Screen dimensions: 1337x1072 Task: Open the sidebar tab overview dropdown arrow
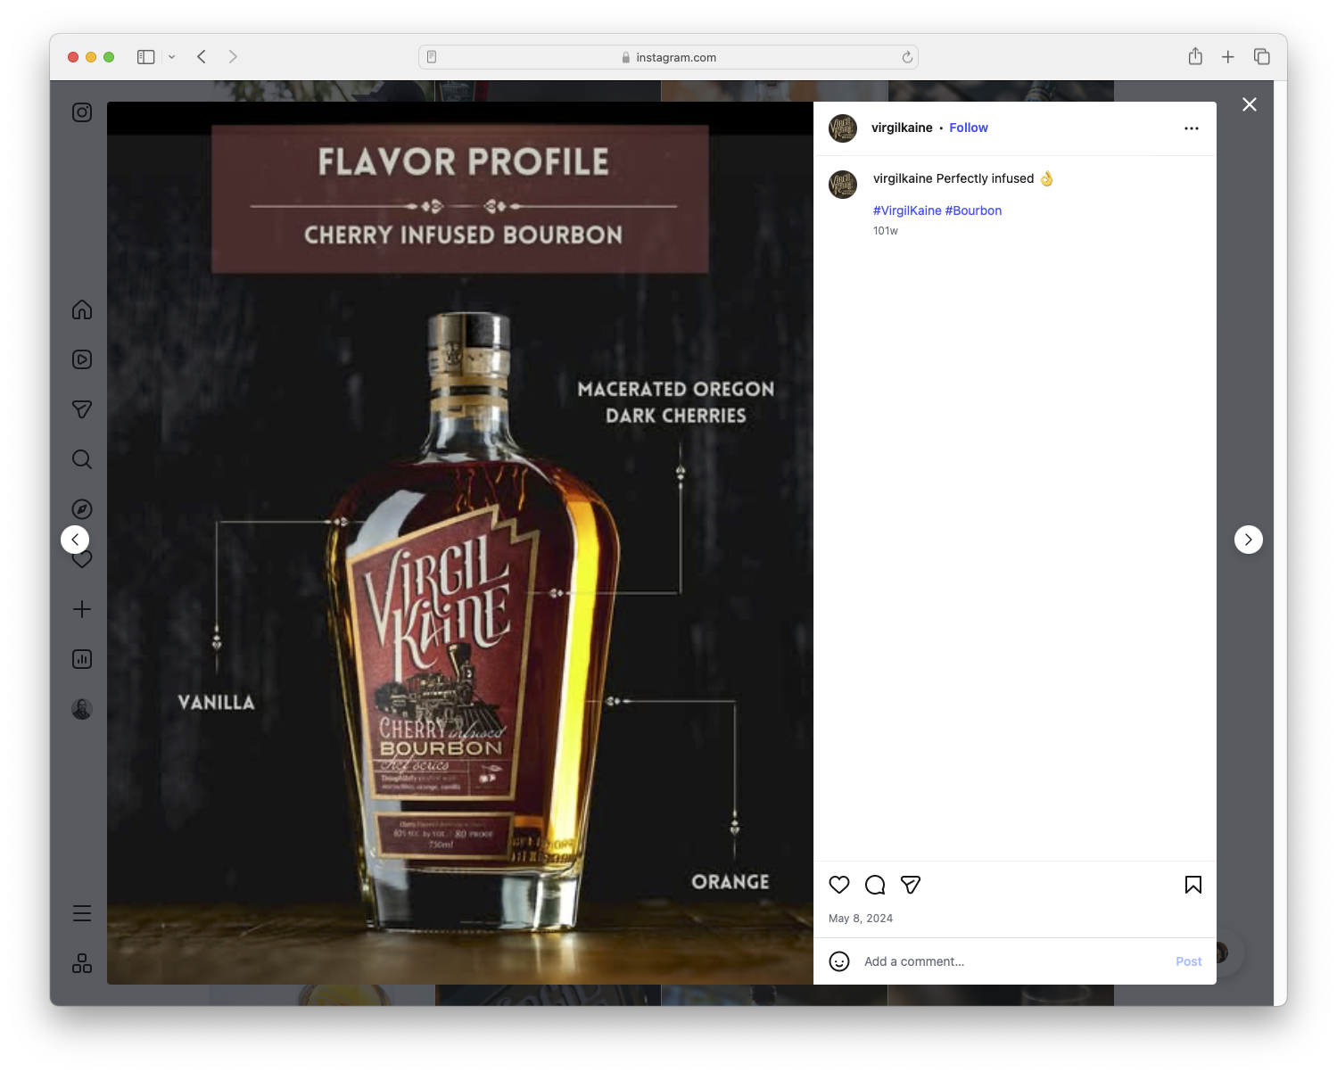(172, 56)
